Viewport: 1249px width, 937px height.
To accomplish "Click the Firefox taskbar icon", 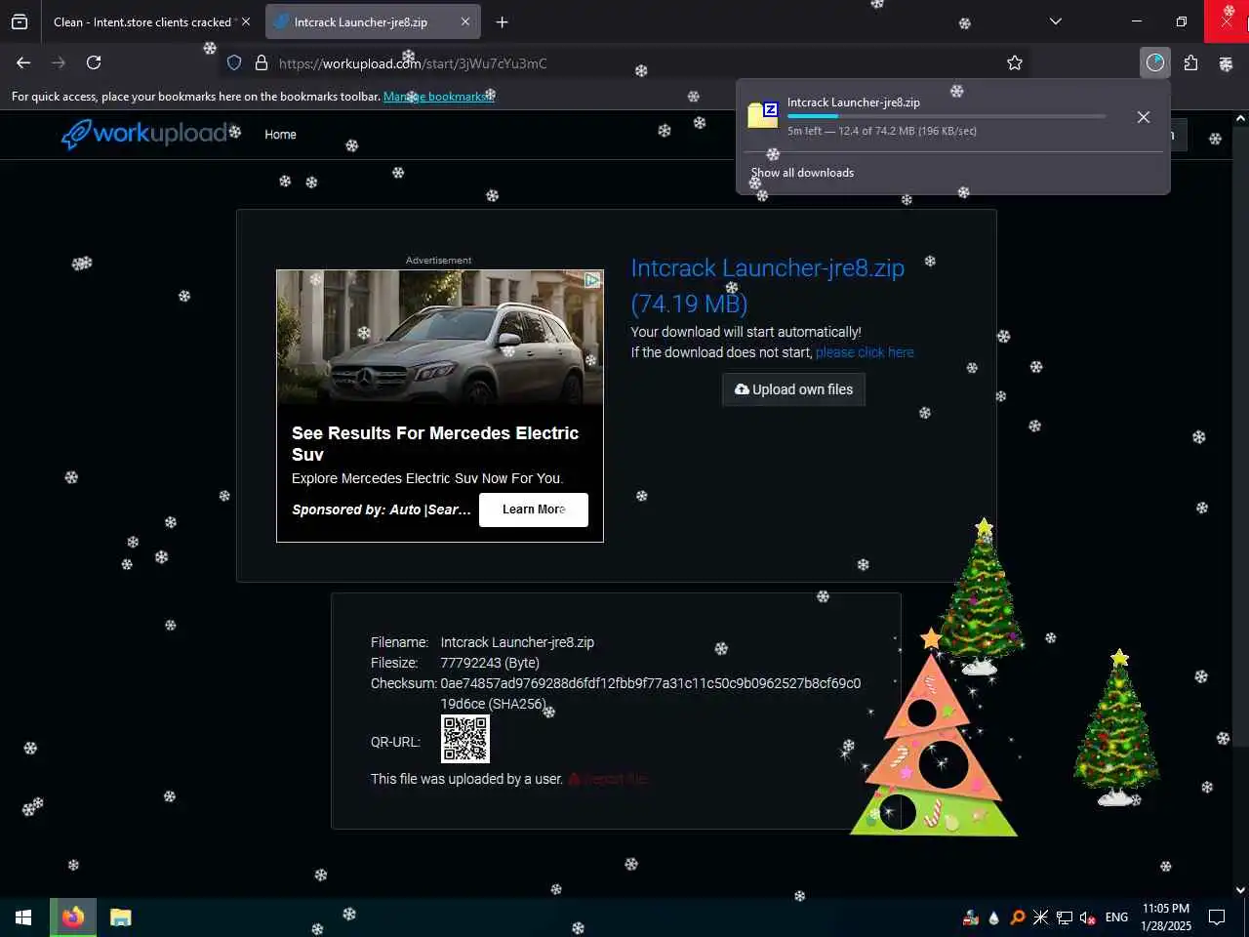I will click(73, 917).
